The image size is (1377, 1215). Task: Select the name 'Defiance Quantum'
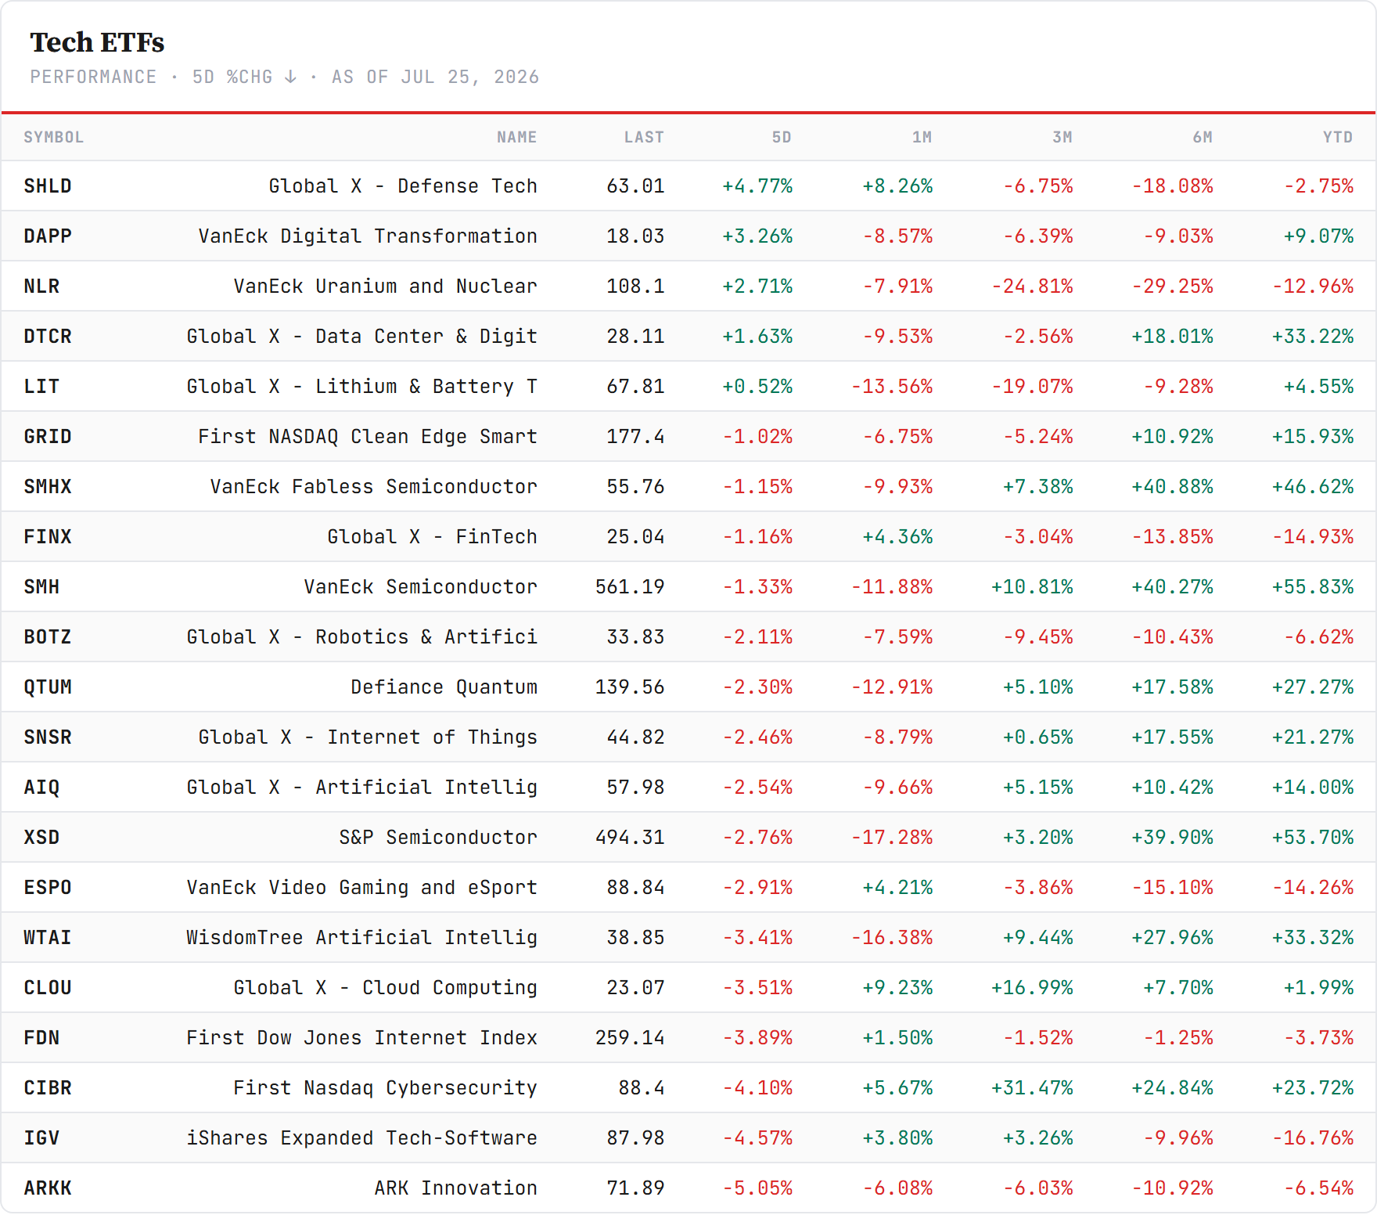tap(444, 687)
